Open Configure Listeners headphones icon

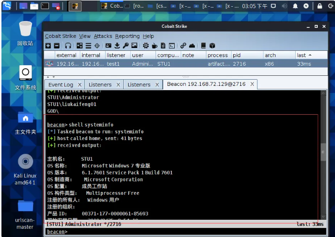(68, 46)
